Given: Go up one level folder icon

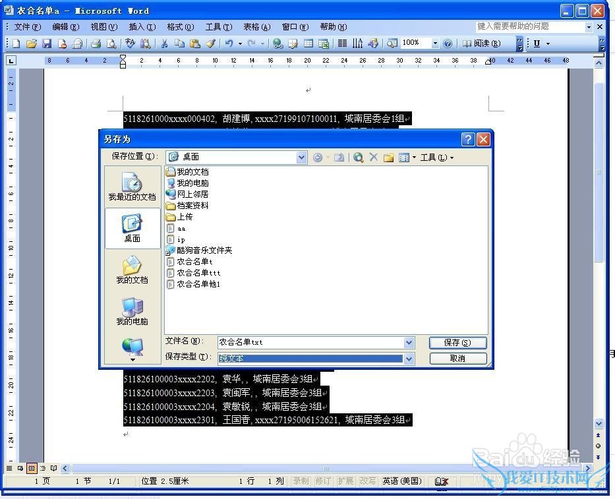Looking at the screenshot, I should coord(339,158).
